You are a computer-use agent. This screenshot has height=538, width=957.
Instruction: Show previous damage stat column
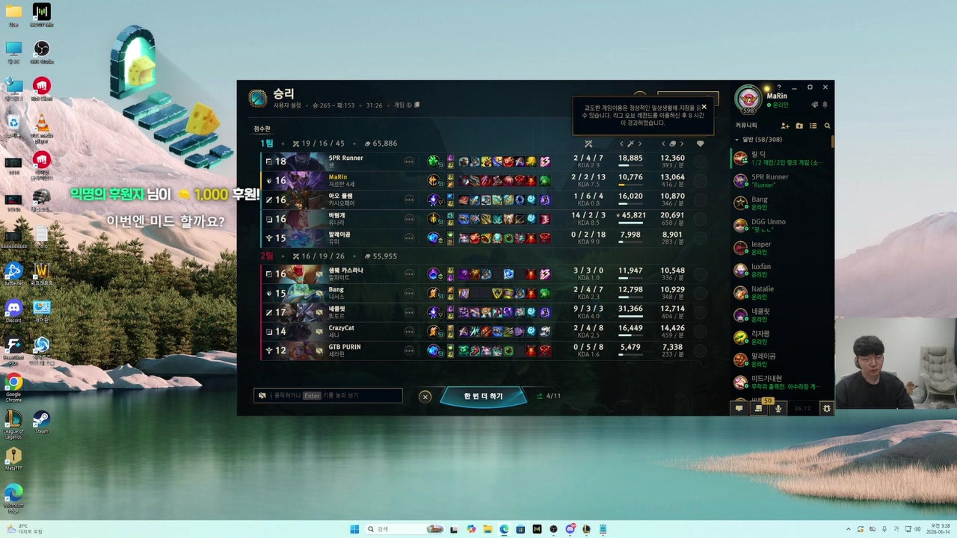(x=621, y=144)
